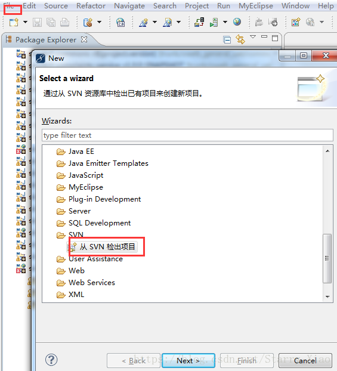The image size is (337, 371).
Task: Open the Run menu
Action: (x=224, y=6)
